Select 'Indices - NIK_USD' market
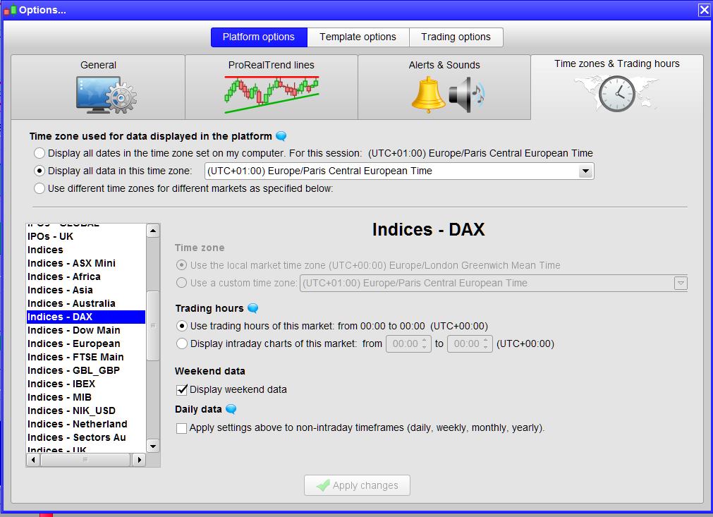Screen dimensions: 713x517 click(86, 411)
